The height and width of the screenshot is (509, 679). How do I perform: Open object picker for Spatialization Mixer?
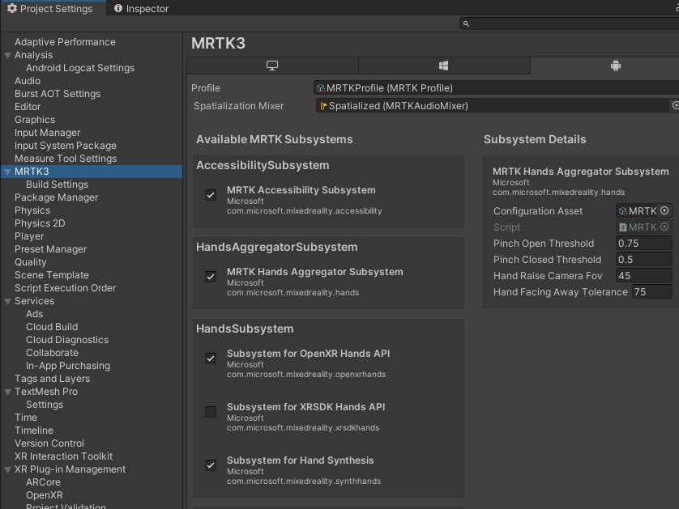click(x=675, y=105)
